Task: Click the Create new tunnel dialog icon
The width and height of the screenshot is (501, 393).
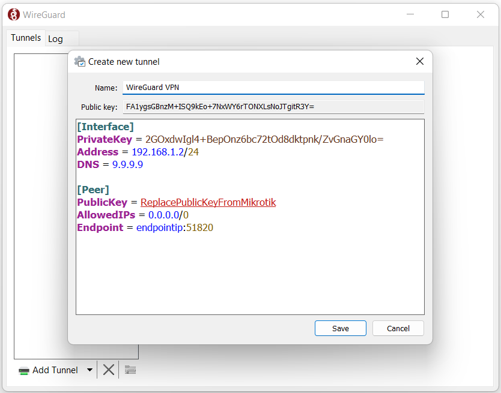Action: (x=79, y=62)
